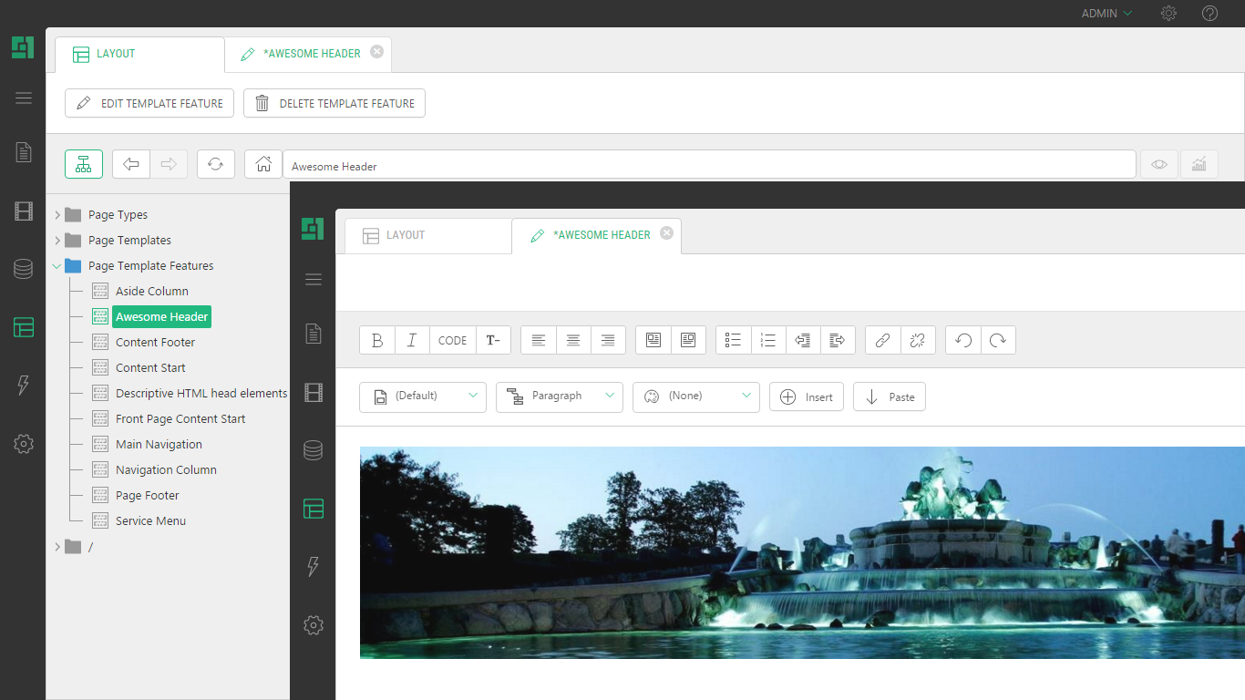Select Layout perspective in outer sidebar
Screen dimensions: 1245x700
coord(24,327)
